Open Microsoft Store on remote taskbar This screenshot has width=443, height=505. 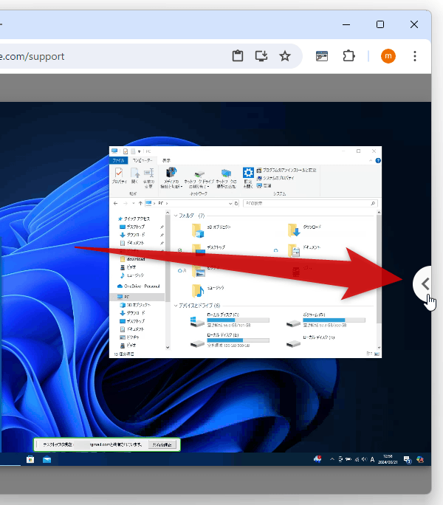(30, 459)
